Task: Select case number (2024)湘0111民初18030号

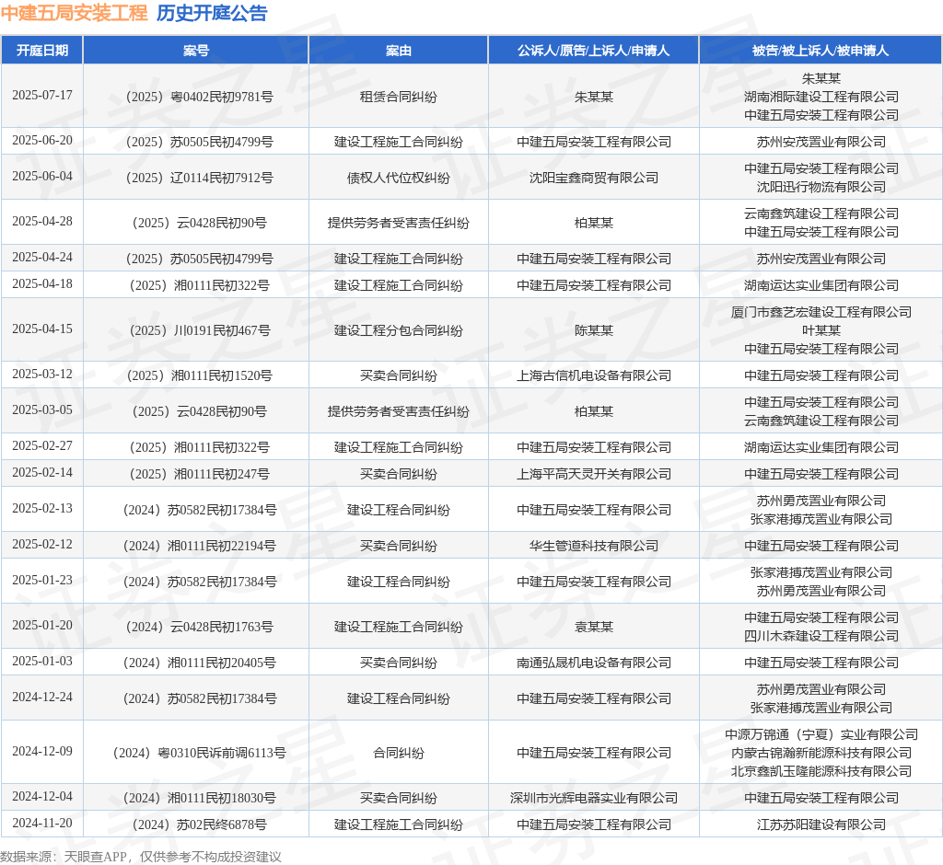Action: 199,798
